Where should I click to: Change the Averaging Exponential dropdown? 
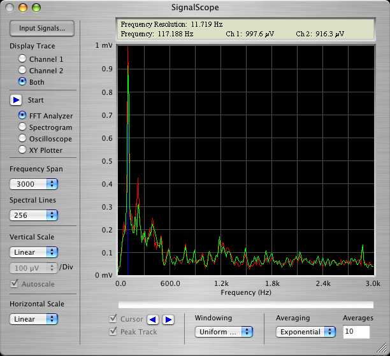[x=305, y=332]
